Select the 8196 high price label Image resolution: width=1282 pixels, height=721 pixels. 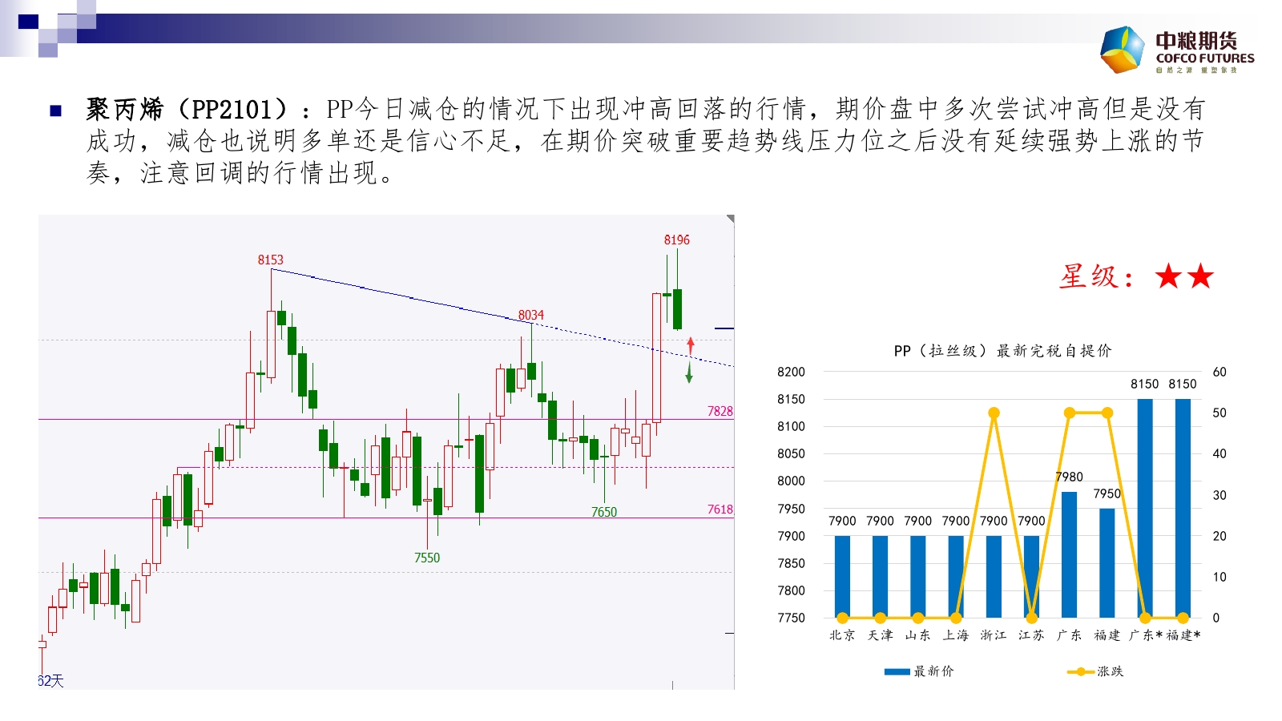pyautogui.click(x=676, y=240)
